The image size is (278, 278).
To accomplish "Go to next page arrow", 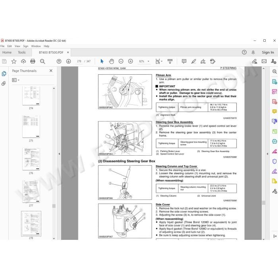I will 68,61.
